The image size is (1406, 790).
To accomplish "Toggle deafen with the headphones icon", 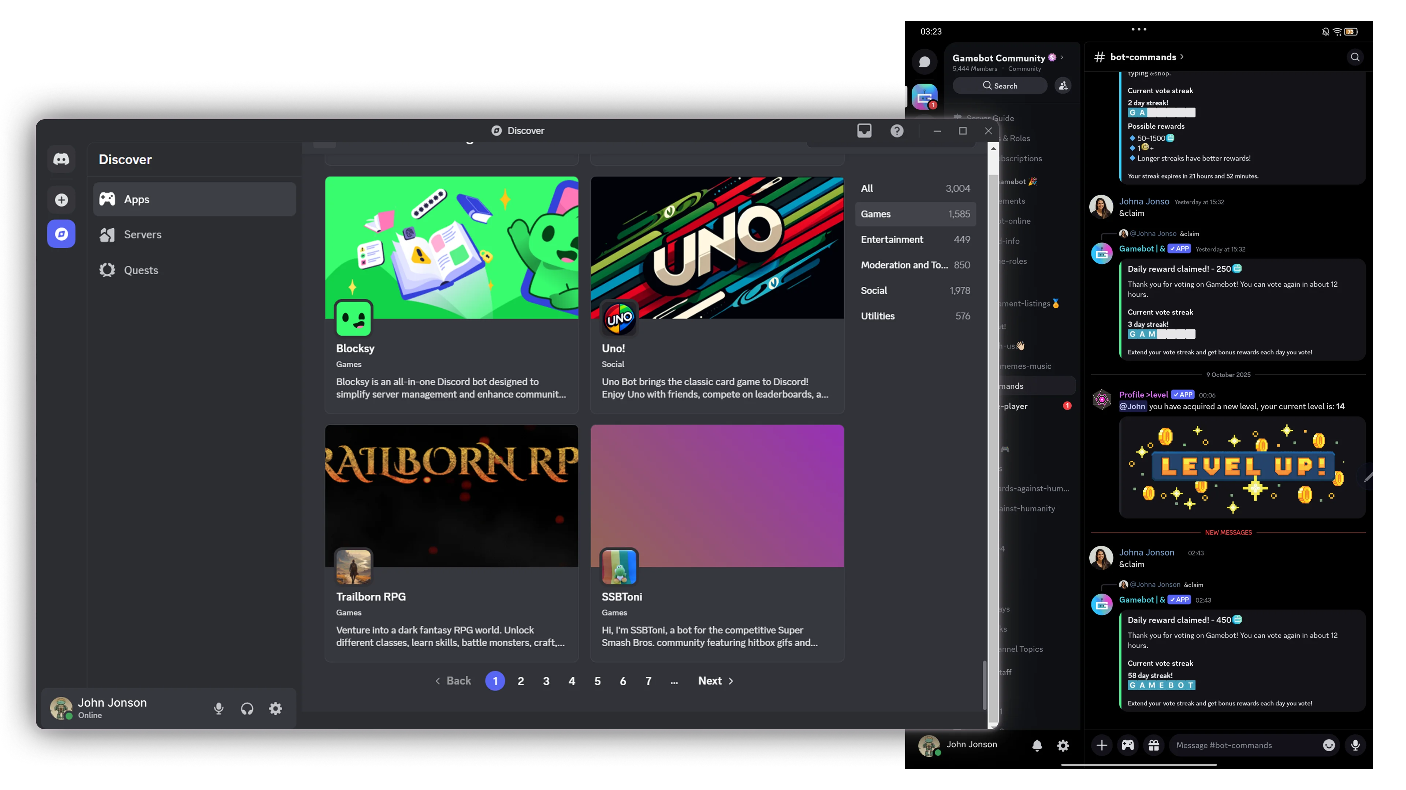I will 247,708.
